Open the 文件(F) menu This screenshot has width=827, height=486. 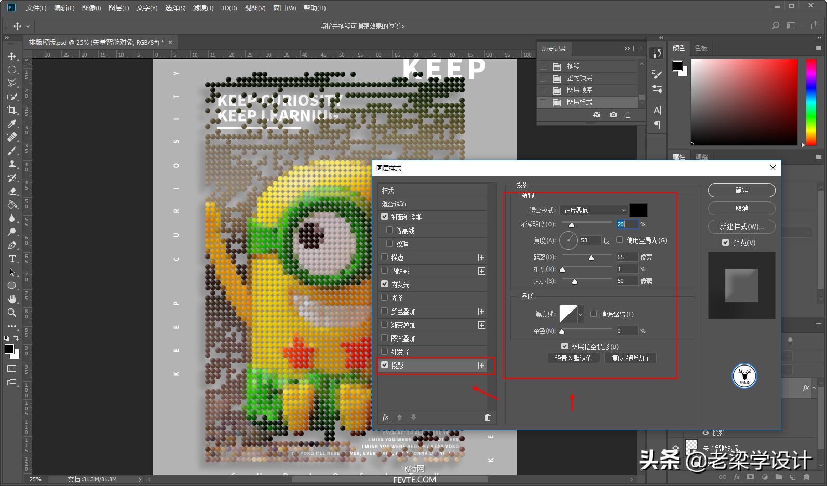(x=36, y=8)
